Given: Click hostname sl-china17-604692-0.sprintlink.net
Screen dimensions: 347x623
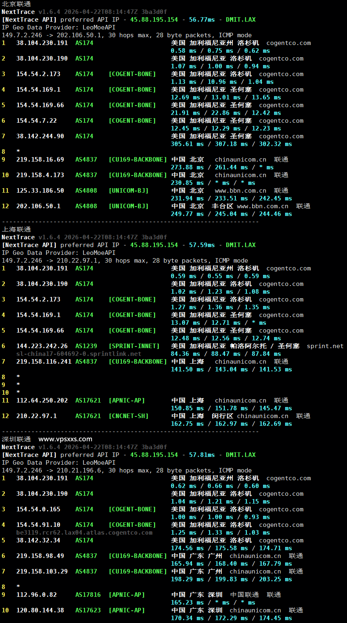Looking at the screenshot, I should point(79,354).
